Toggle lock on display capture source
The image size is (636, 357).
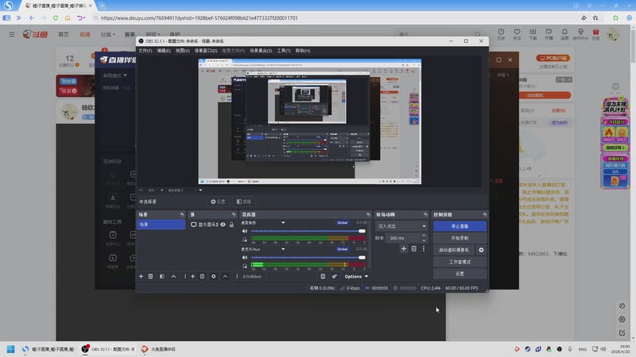click(231, 225)
